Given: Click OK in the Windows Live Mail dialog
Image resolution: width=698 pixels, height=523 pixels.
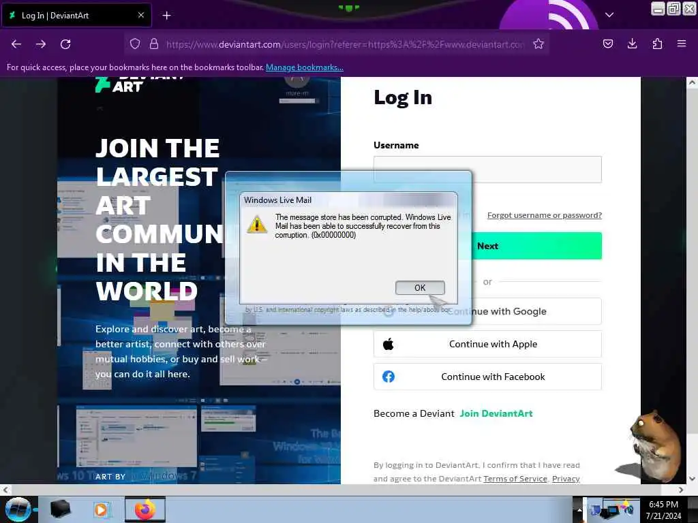Looking at the screenshot, I should (420, 288).
